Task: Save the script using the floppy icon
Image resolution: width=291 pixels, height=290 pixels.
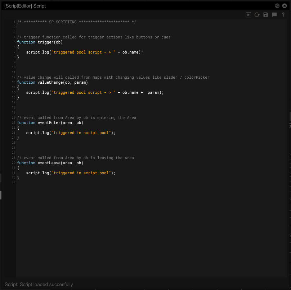Action: [266, 15]
